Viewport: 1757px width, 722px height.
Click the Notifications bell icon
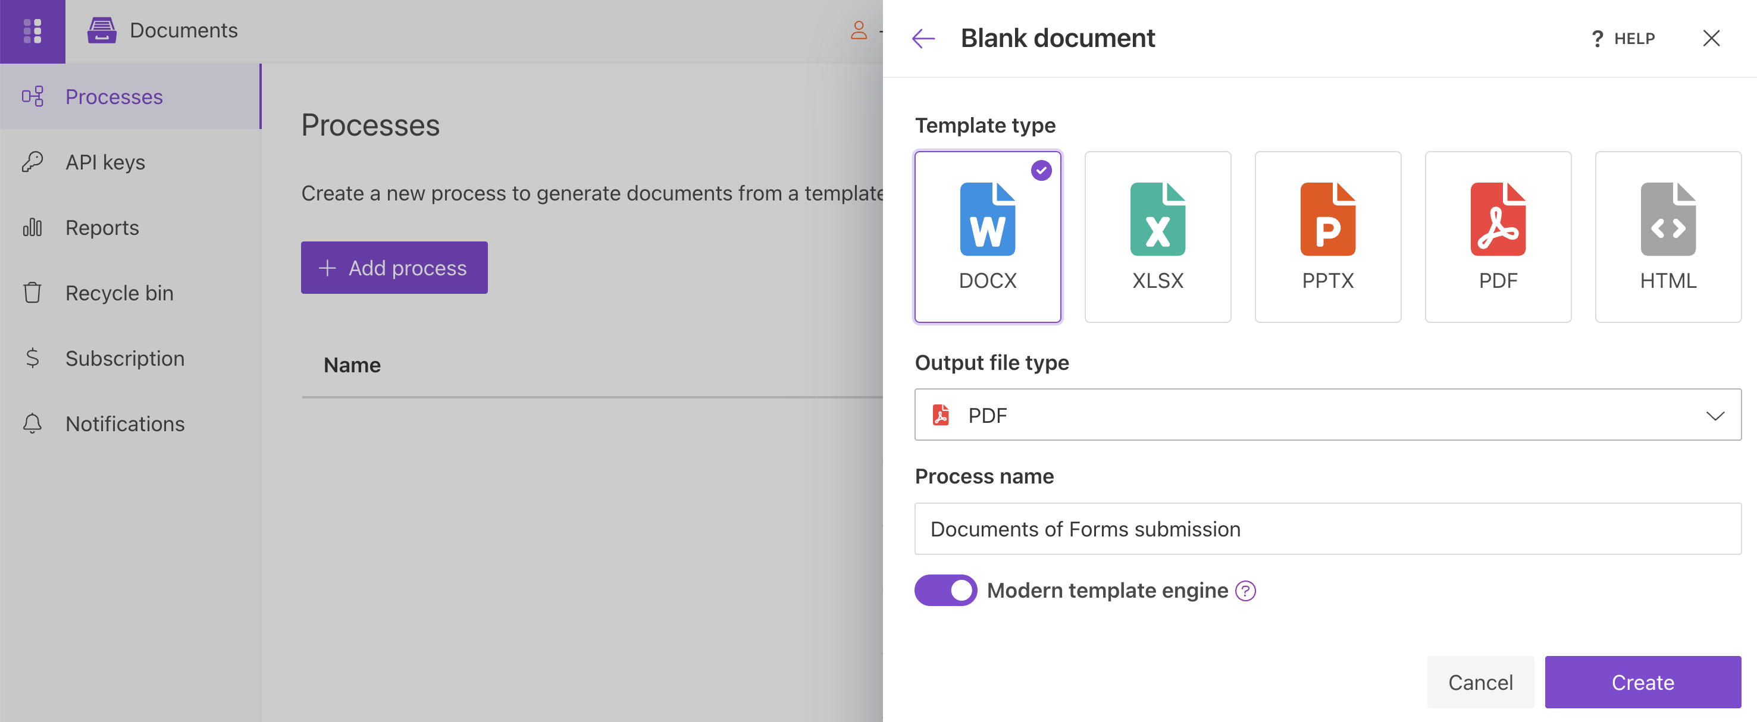click(x=32, y=423)
